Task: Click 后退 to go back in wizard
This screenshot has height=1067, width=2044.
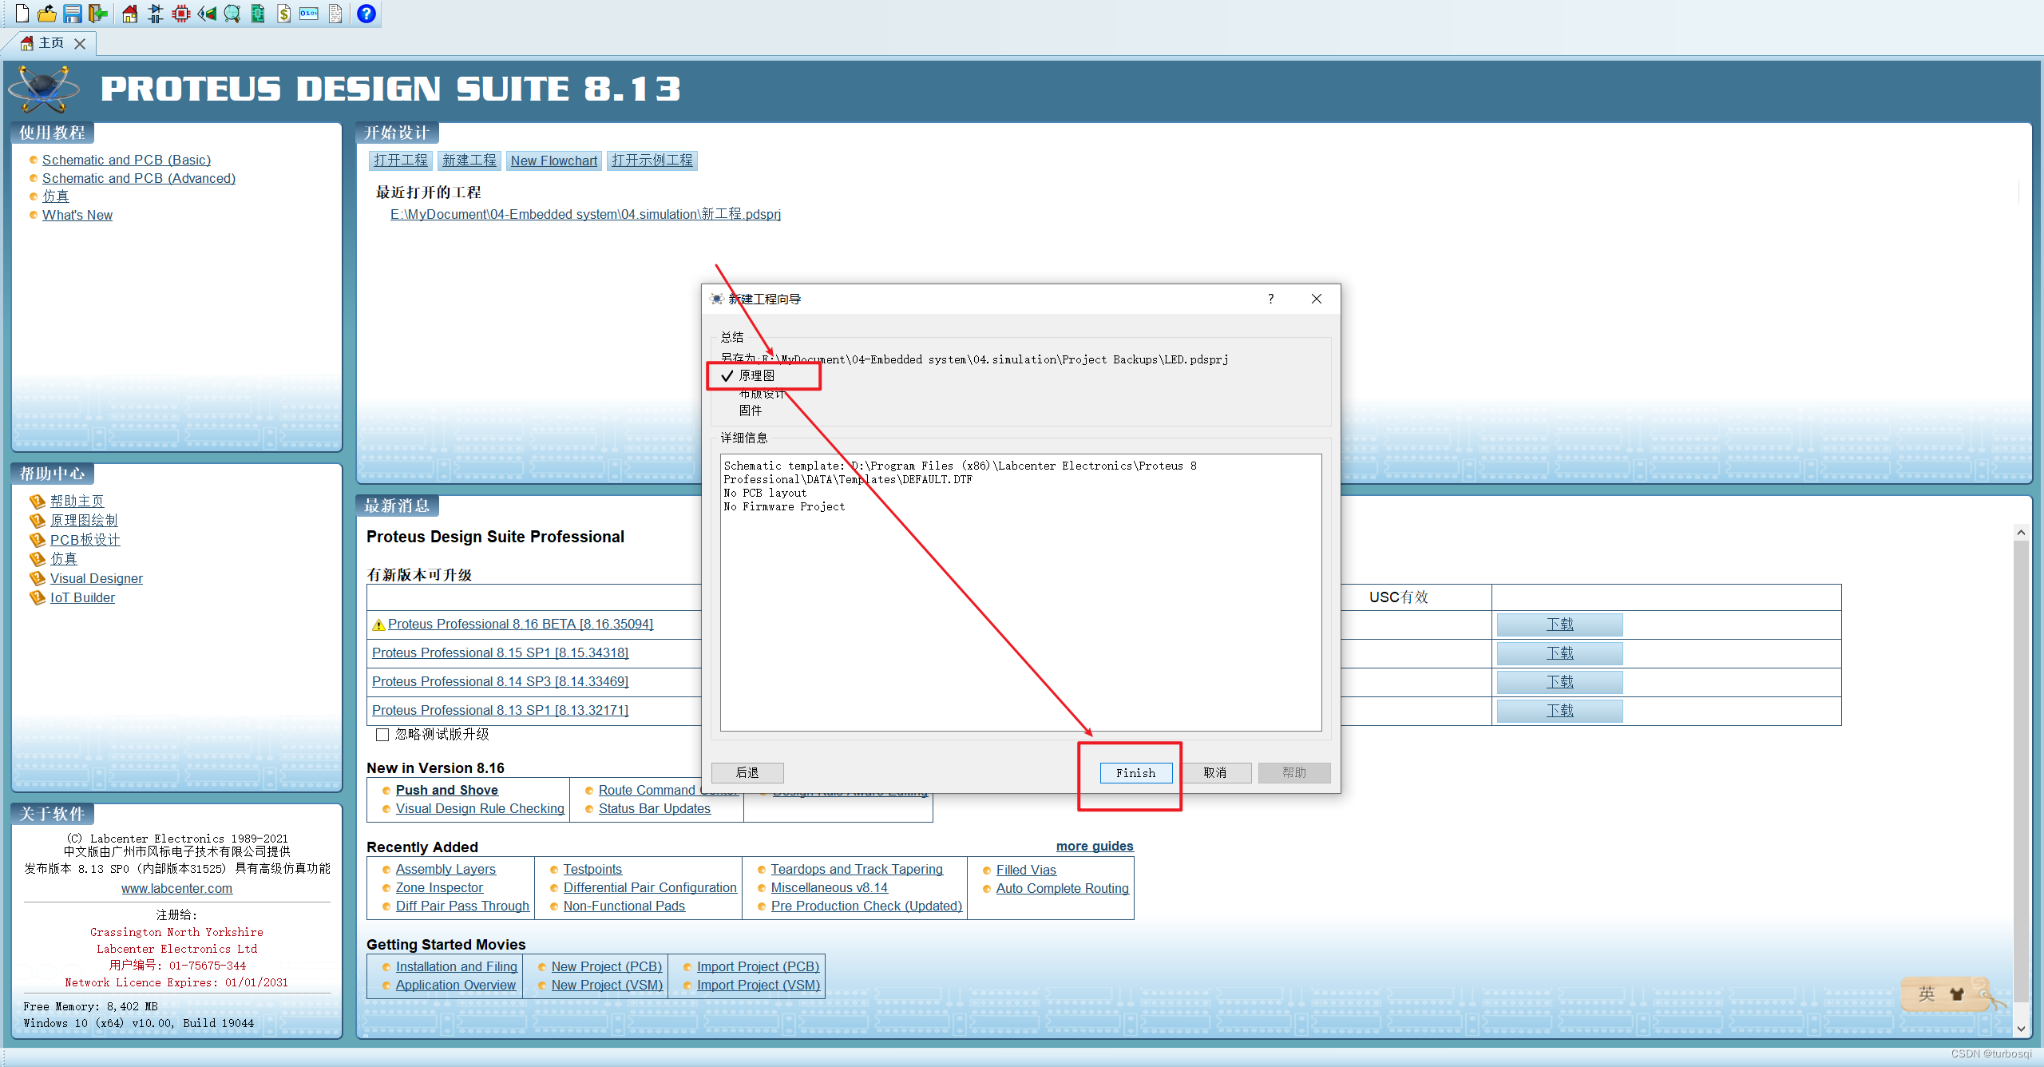Action: coord(747,773)
